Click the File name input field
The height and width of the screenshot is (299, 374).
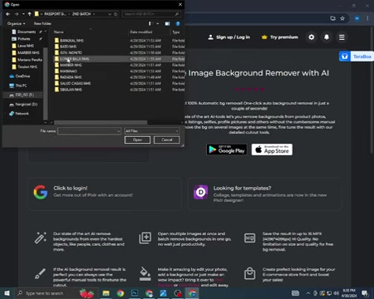89,131
